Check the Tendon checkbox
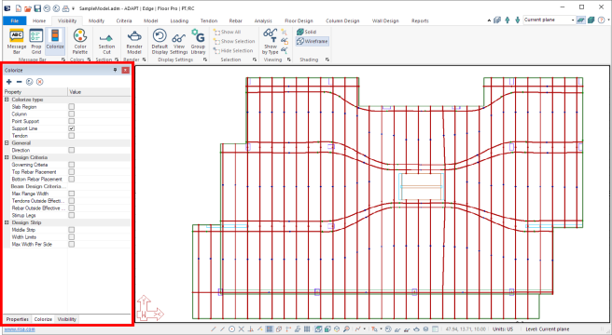Image resolution: width=612 pixels, height=335 pixels. click(72, 136)
